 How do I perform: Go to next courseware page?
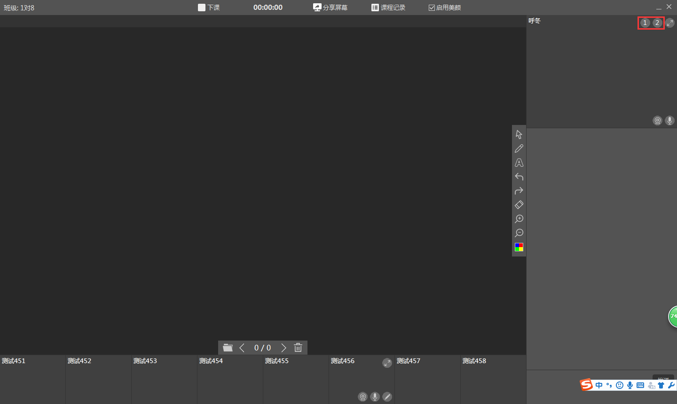tap(283, 348)
